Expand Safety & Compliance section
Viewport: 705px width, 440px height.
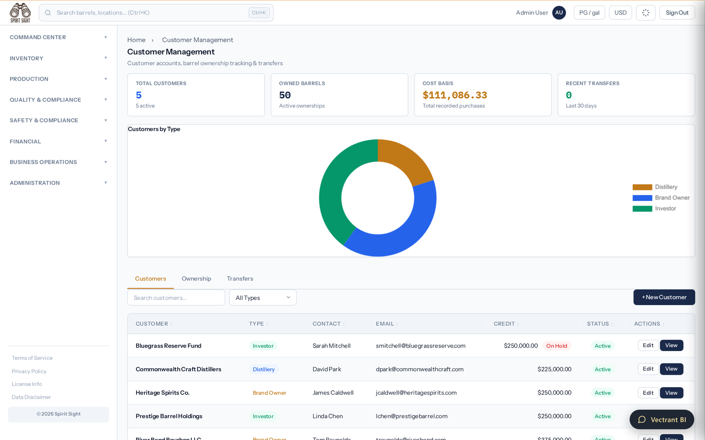coord(58,120)
